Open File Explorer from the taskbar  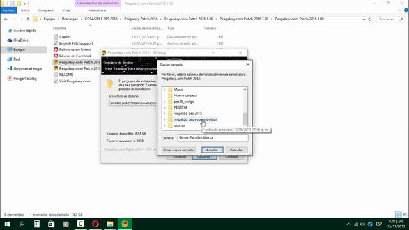(110, 224)
